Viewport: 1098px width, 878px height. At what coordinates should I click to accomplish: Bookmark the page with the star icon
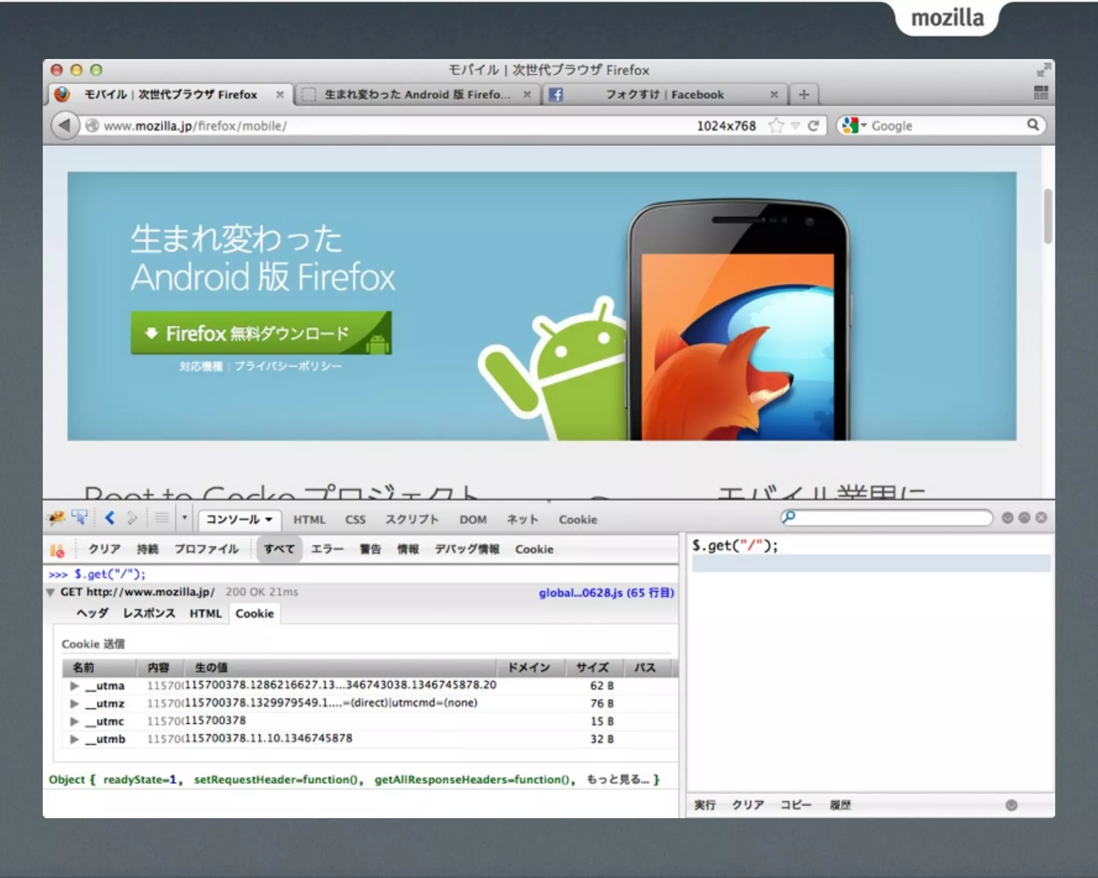click(775, 126)
